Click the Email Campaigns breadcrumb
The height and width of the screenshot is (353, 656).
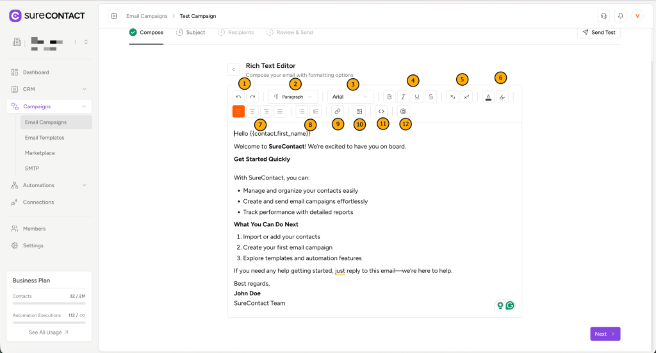tap(147, 16)
